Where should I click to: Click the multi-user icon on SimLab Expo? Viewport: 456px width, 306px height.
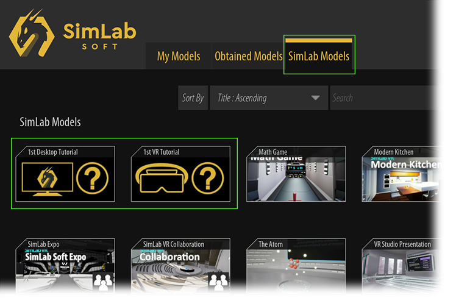[x=103, y=282]
